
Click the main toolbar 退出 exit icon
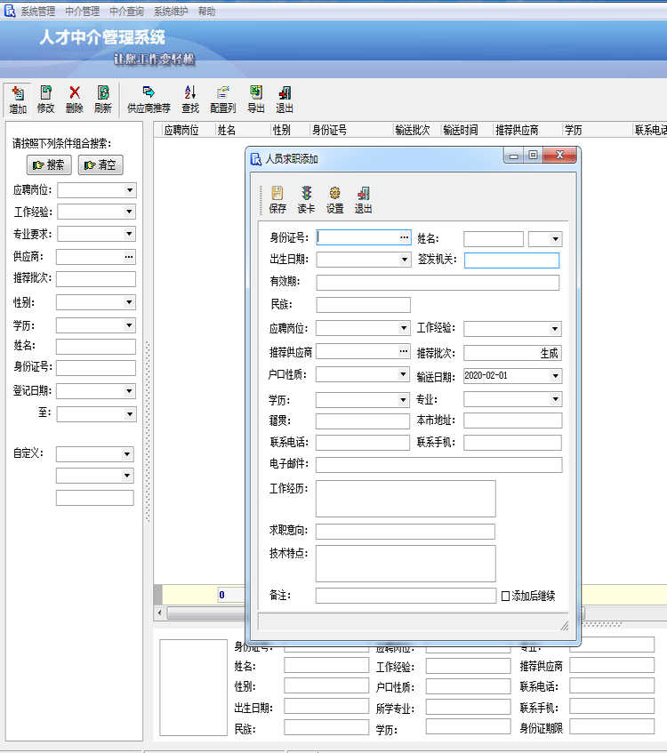285,100
